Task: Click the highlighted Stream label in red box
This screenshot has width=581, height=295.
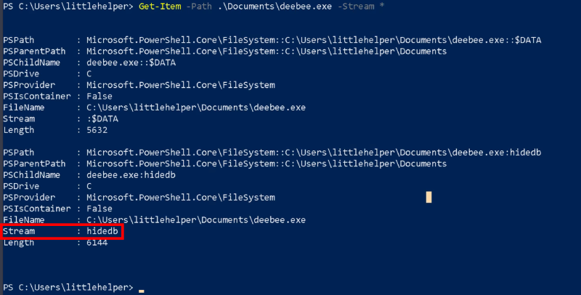Action: point(18,230)
